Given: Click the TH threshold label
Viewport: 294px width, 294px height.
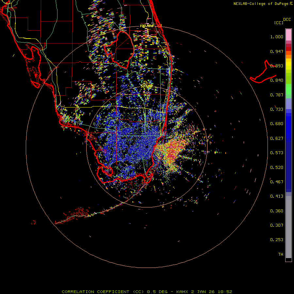Looking at the screenshot, I should (x=281, y=254).
